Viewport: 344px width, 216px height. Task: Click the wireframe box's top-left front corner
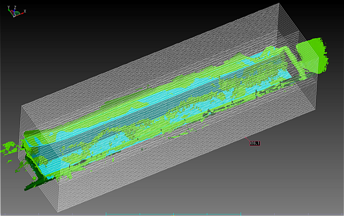pyautogui.click(x=22, y=105)
